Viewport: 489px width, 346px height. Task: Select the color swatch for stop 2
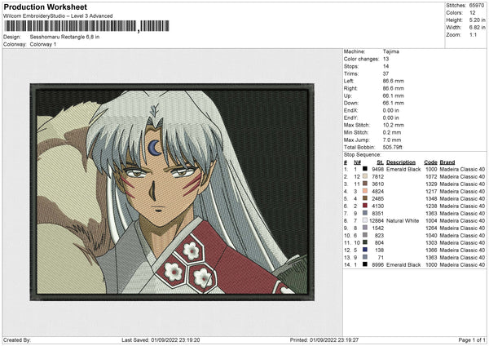click(x=364, y=176)
